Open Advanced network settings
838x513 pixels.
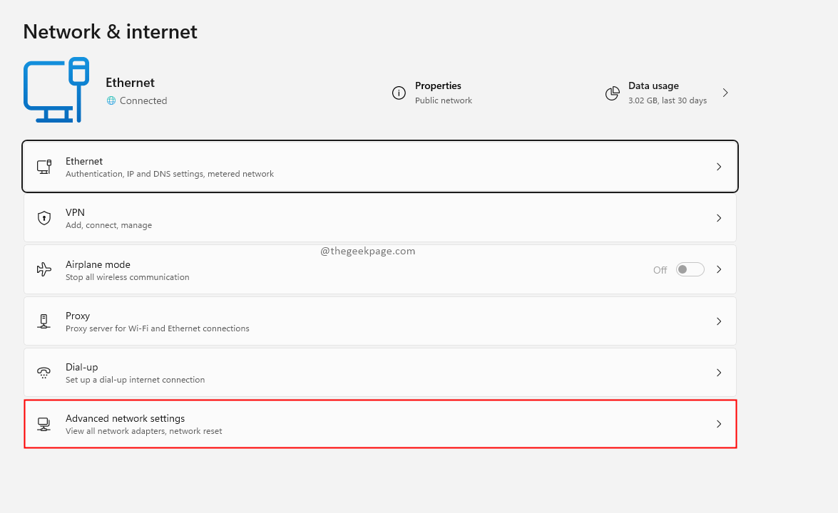point(380,423)
